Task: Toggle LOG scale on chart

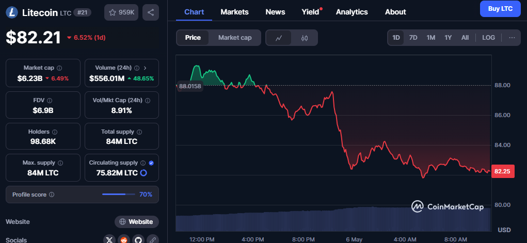Action: 488,38
